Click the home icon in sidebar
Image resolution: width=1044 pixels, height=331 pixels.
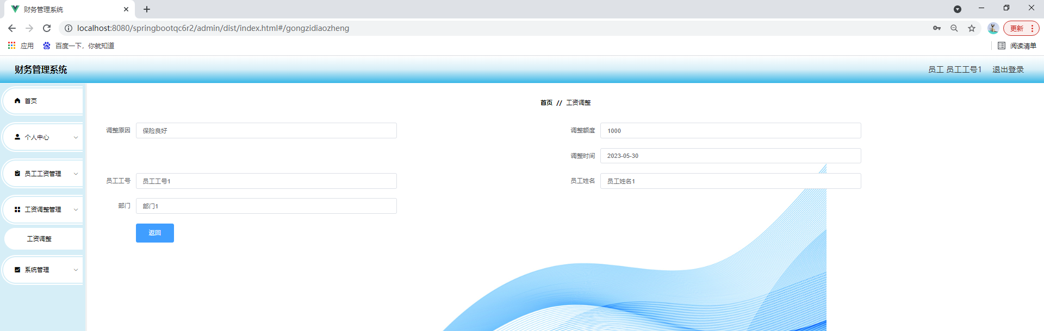[x=17, y=101]
